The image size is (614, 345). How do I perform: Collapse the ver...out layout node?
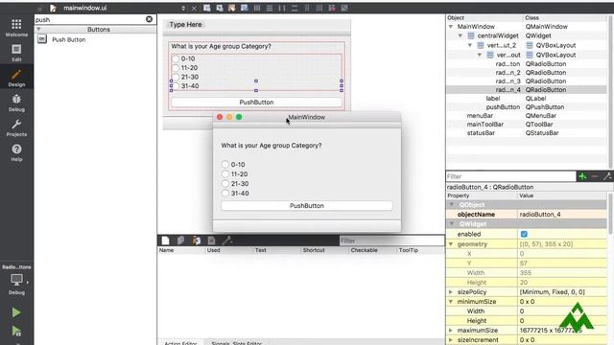coord(480,56)
